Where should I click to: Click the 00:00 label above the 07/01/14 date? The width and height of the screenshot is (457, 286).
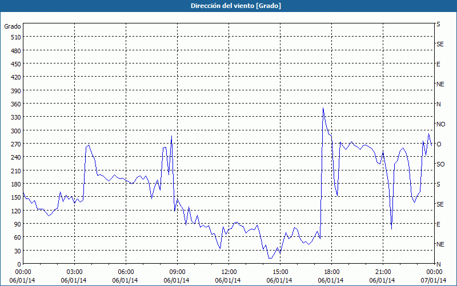(x=434, y=272)
